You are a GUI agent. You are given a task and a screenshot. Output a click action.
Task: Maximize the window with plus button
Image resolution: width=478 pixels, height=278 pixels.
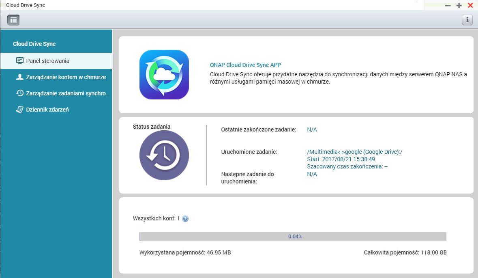pyautogui.click(x=459, y=5)
